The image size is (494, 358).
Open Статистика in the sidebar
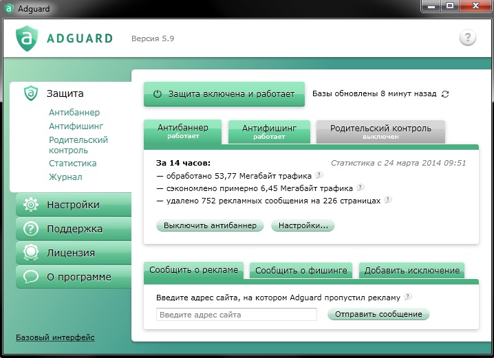[72, 164]
